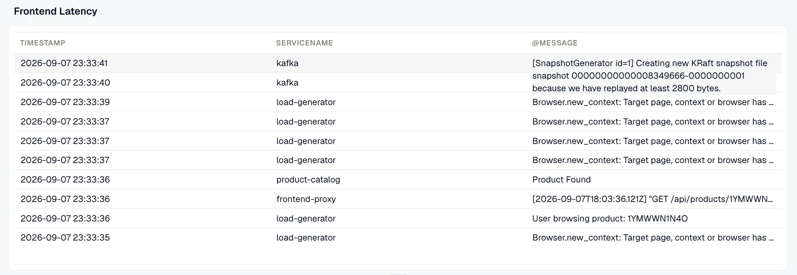The image size is (797, 275).
Task: Open the log row timestamped 23:33:39
Action: (x=398, y=102)
